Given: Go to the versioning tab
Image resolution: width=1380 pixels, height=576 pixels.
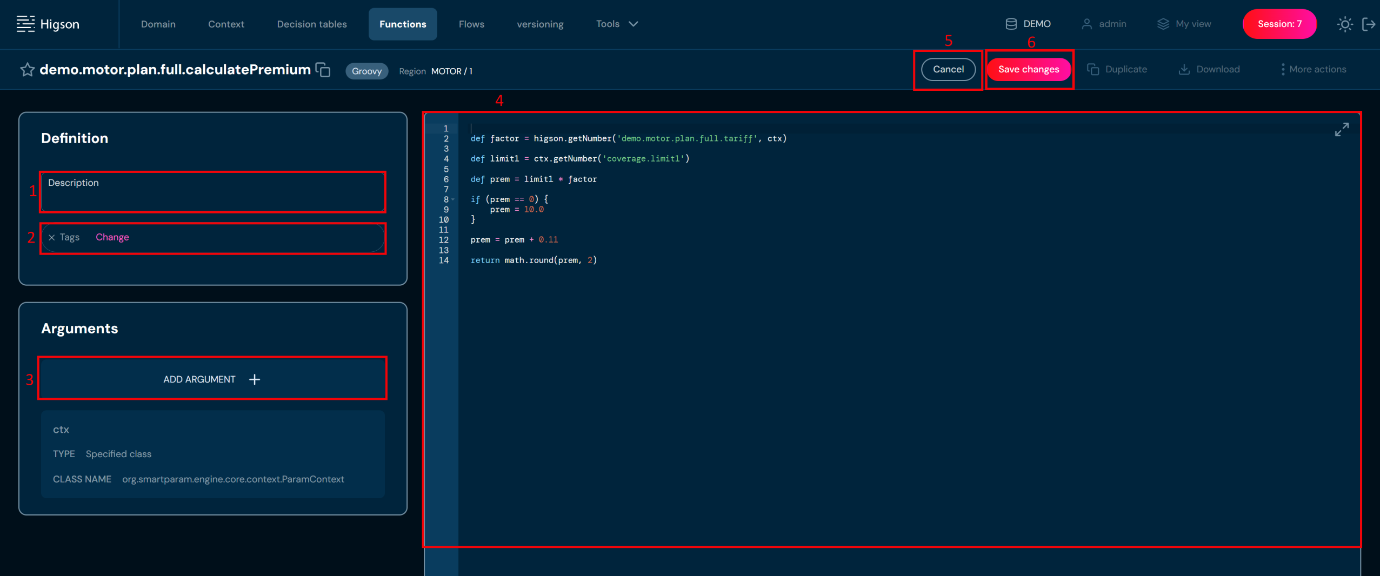Looking at the screenshot, I should pos(539,24).
